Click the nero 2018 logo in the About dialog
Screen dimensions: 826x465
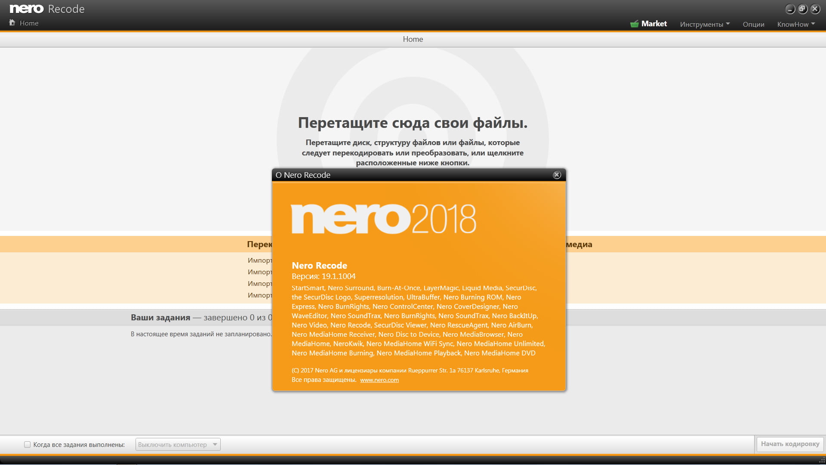click(383, 219)
